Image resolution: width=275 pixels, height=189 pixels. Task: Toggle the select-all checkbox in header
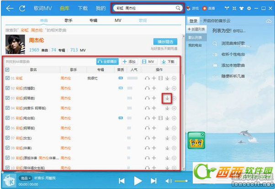pos(7,70)
